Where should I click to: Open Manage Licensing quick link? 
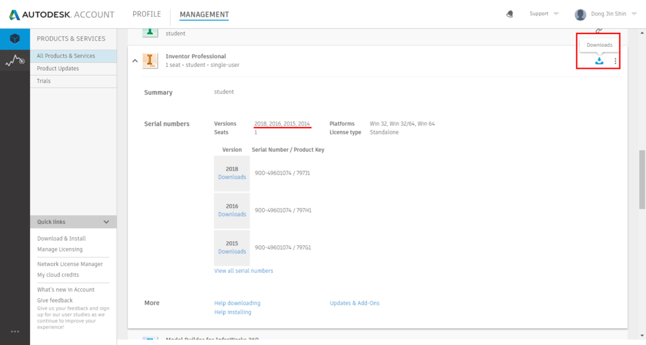tap(60, 249)
